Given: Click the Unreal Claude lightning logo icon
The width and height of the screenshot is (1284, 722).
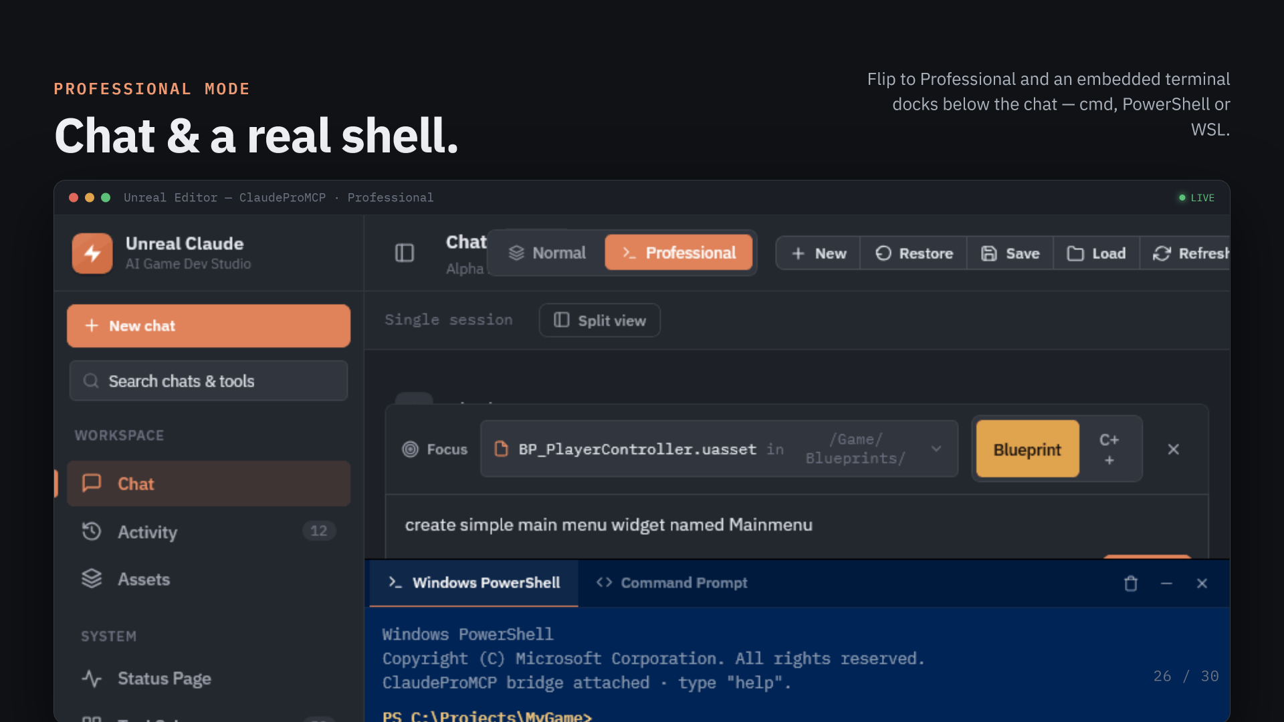Looking at the screenshot, I should coord(92,253).
